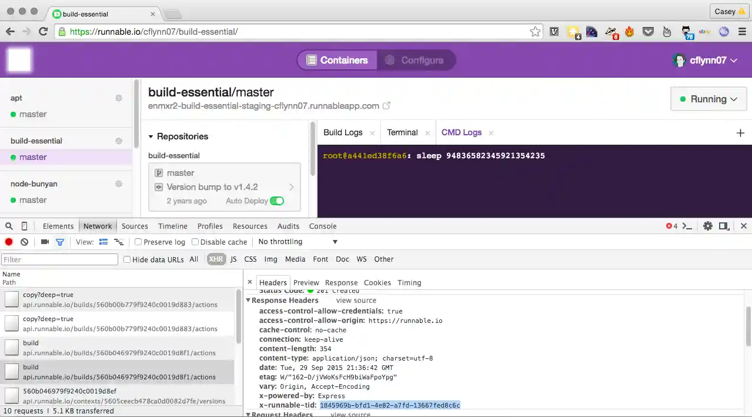Open the Elements DevTools tab
Viewport: 752px width, 417px height.
(58, 226)
